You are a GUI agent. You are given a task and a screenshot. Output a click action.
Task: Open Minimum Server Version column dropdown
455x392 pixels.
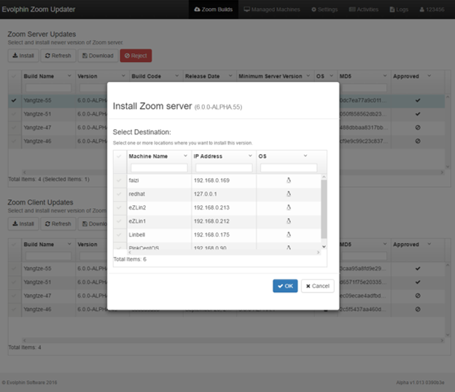point(308,76)
